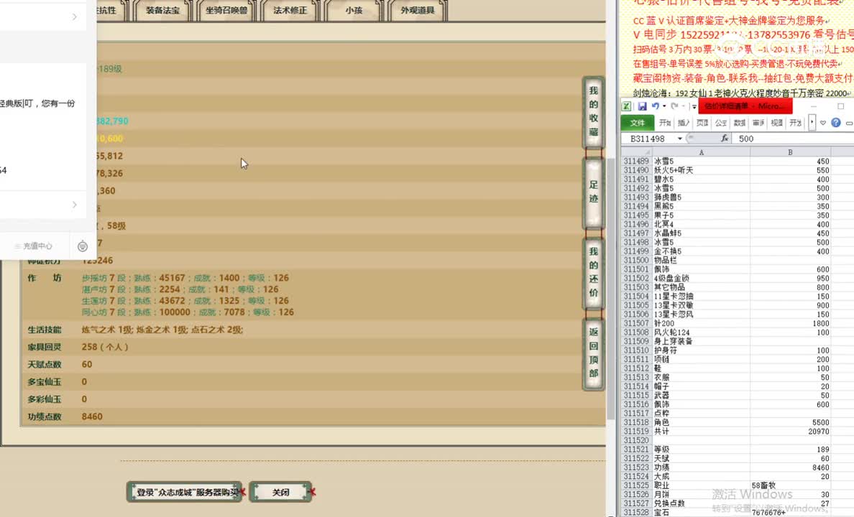Click the Excel application logo icon
Viewport: 854px width, 517px height.
coord(626,106)
